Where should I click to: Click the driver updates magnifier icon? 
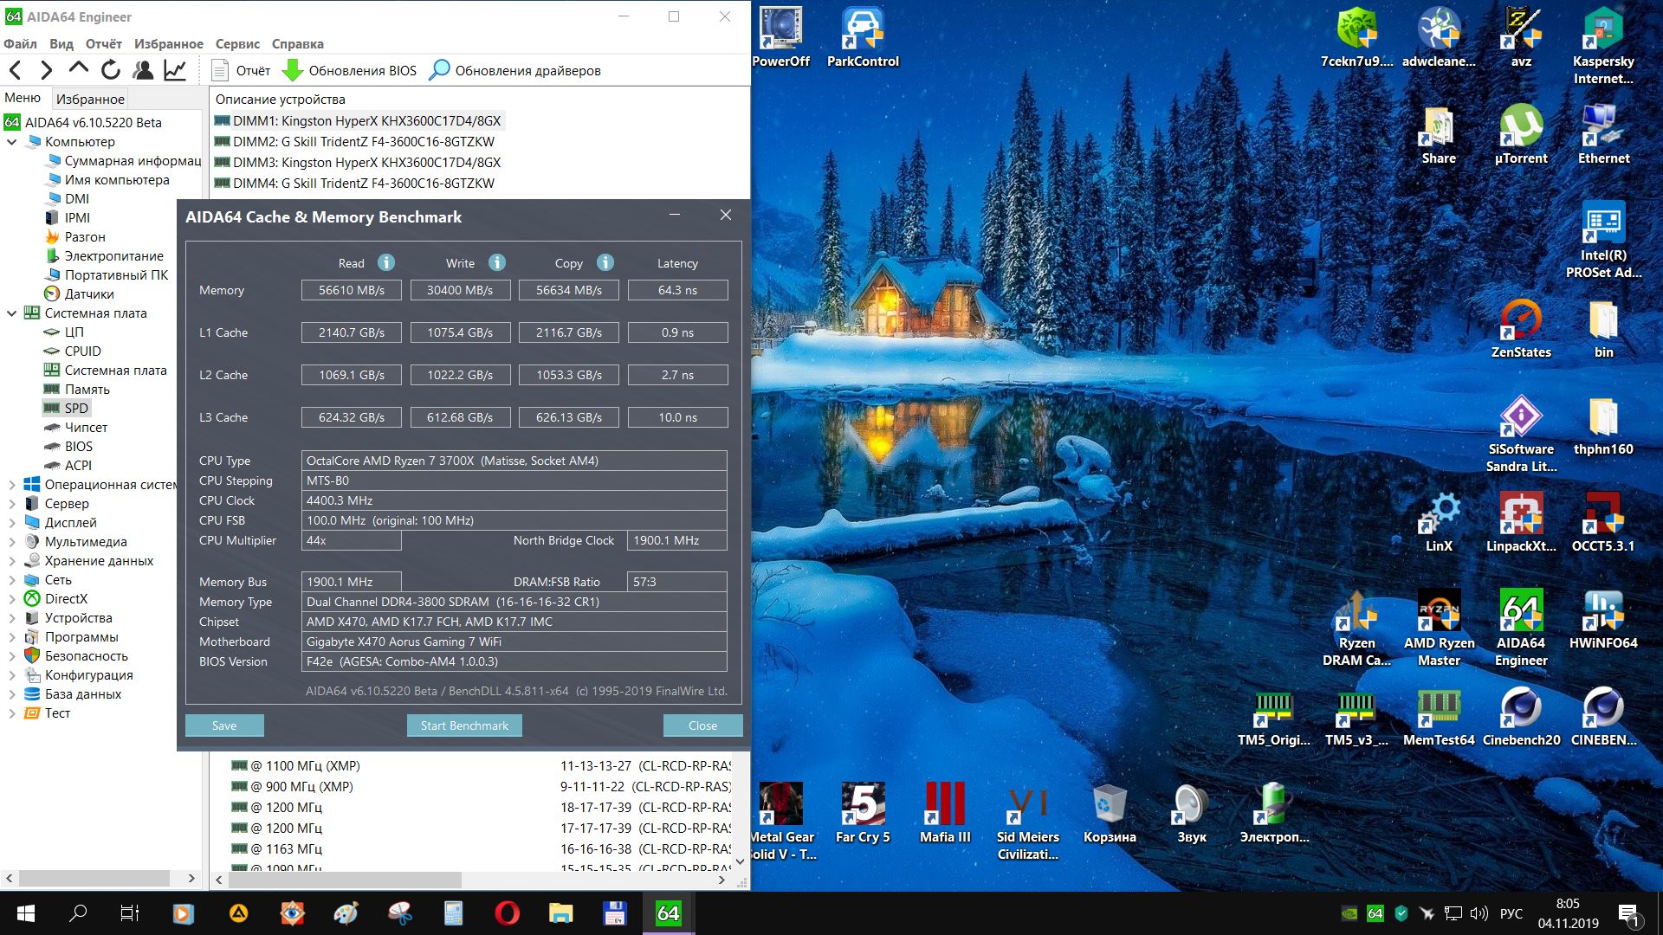440,70
